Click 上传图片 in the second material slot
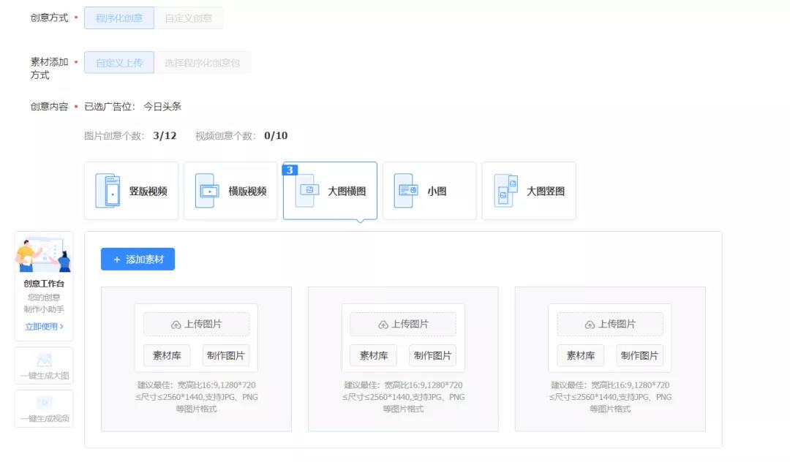Image resolution: width=790 pixels, height=462 pixels. click(403, 325)
